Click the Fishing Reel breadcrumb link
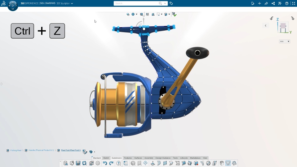Image resolution: width=297 pixels, height=167 pixels. [16, 150]
